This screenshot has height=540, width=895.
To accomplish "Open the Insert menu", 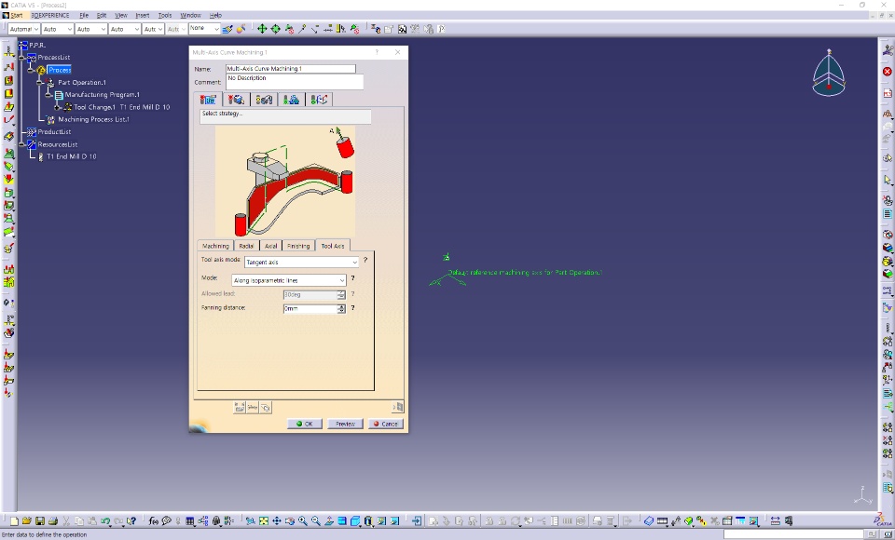I will [x=142, y=16].
